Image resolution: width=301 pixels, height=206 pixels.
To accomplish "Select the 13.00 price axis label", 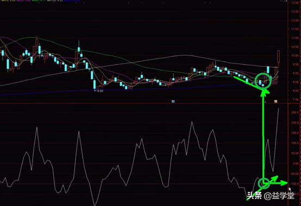I will click(294, 3).
